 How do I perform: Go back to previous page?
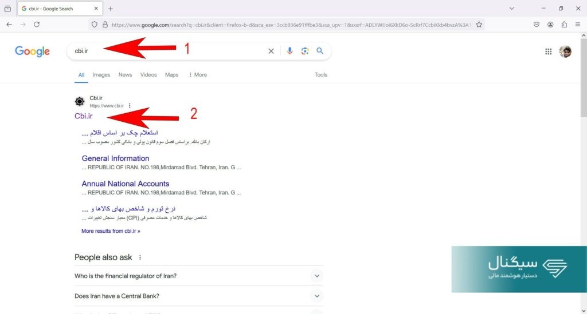coord(9,24)
